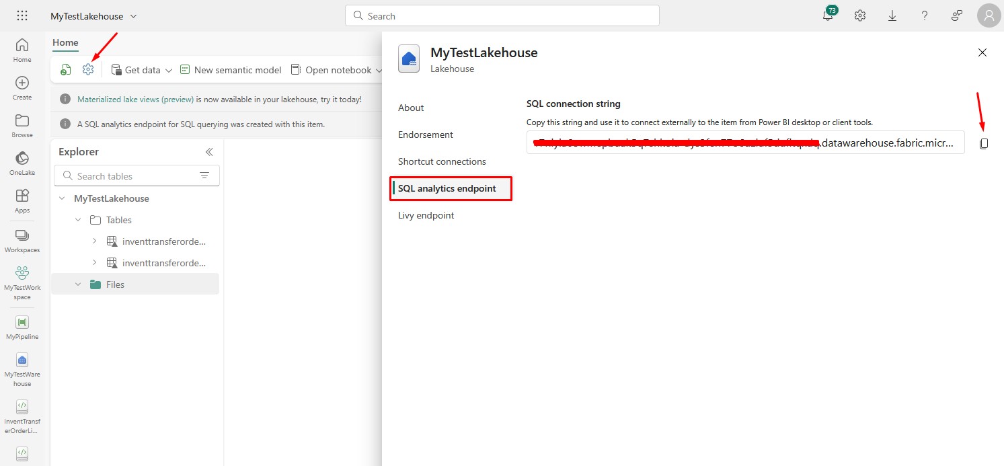Go to Home in the left navigation
Screen dimensions: 1004x466
pos(22,50)
